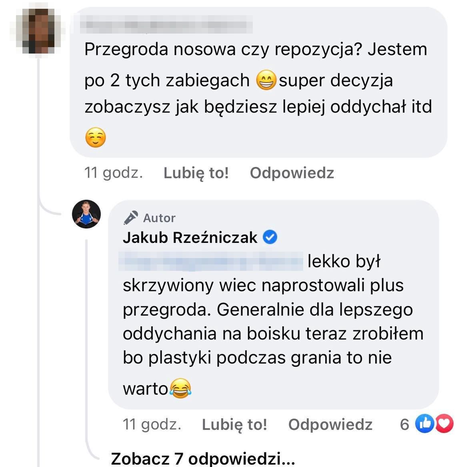Image resolution: width=468 pixels, height=467 pixels.
Task: Open the '11 godz.' timestamp of first comment
Action: click(x=114, y=173)
